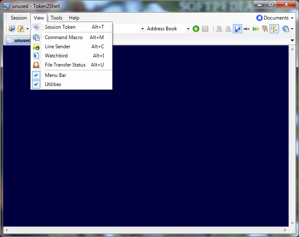
Task: Click the horizontal scrollbar right arrow
Action: (285, 230)
